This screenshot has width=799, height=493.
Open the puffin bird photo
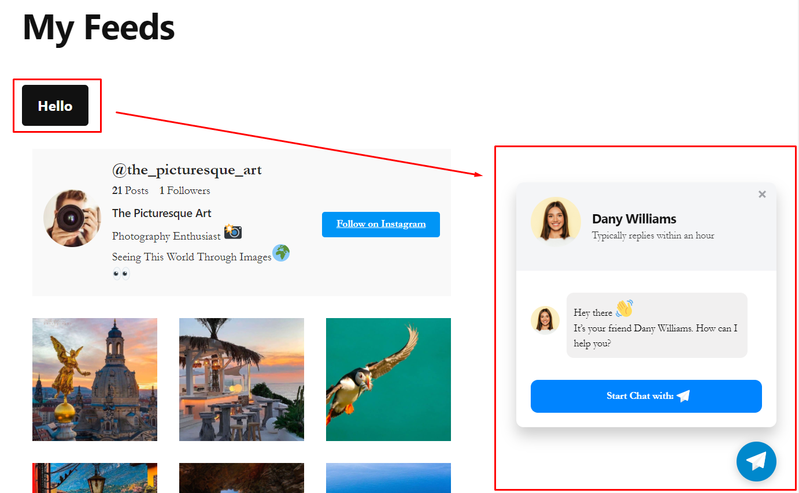click(x=388, y=379)
